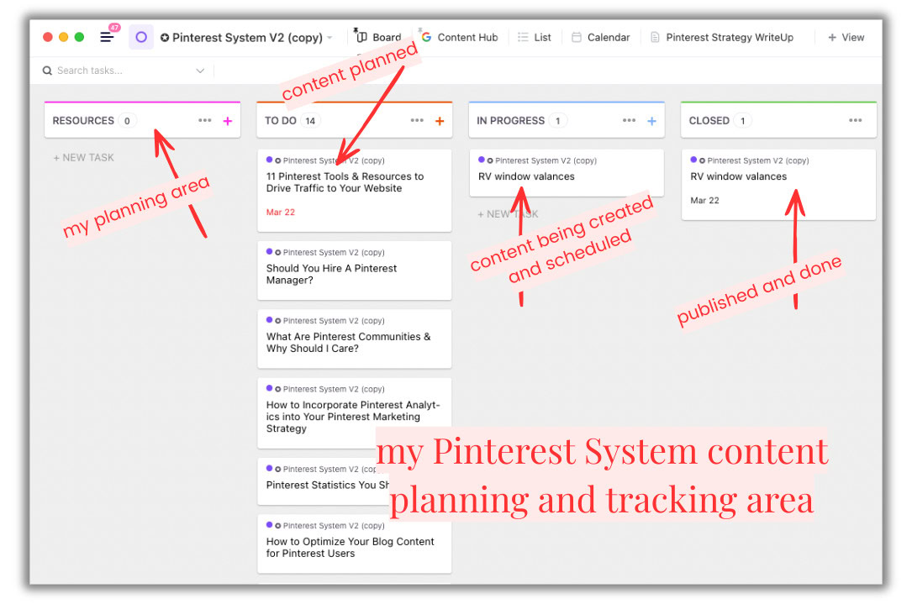Screen dimensions: 912x604
Task: Click + NEW TASK under RESOURCES
Action: pos(84,158)
